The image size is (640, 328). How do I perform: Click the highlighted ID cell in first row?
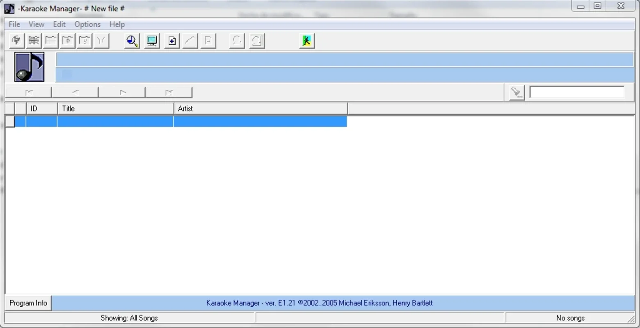41,121
